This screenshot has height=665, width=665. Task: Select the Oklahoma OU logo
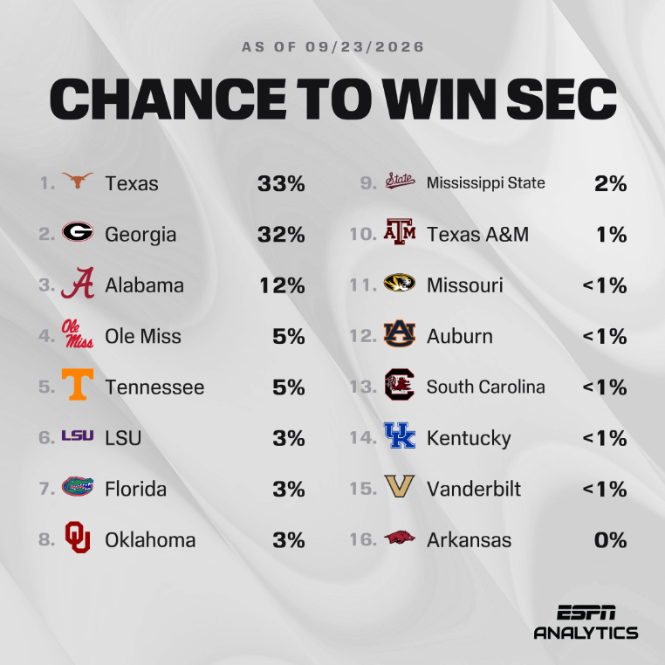click(x=78, y=538)
